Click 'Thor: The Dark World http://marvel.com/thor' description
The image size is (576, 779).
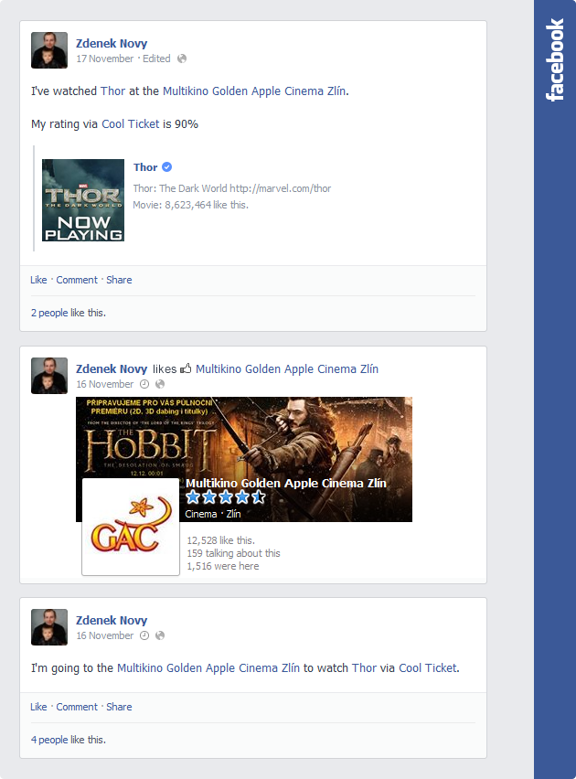tap(231, 188)
